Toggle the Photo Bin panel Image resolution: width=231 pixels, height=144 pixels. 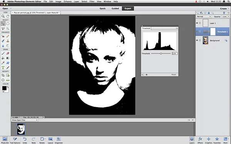pos(5,140)
